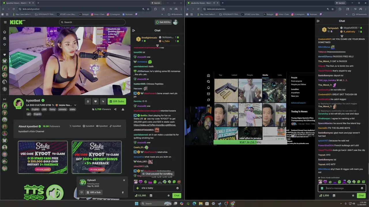Send message with Chat button in kyootbot window
This screenshot has height=207, width=369.
click(x=177, y=195)
